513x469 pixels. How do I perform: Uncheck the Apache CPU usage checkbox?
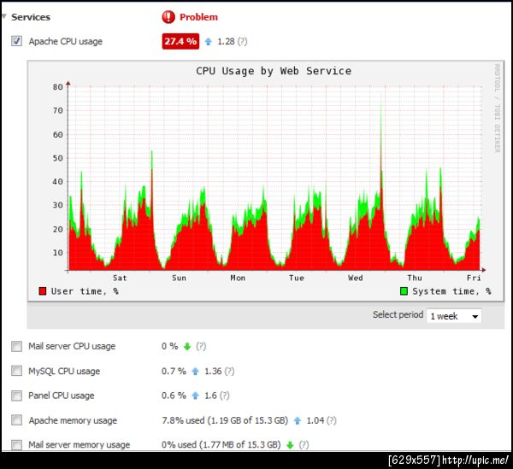click(17, 41)
